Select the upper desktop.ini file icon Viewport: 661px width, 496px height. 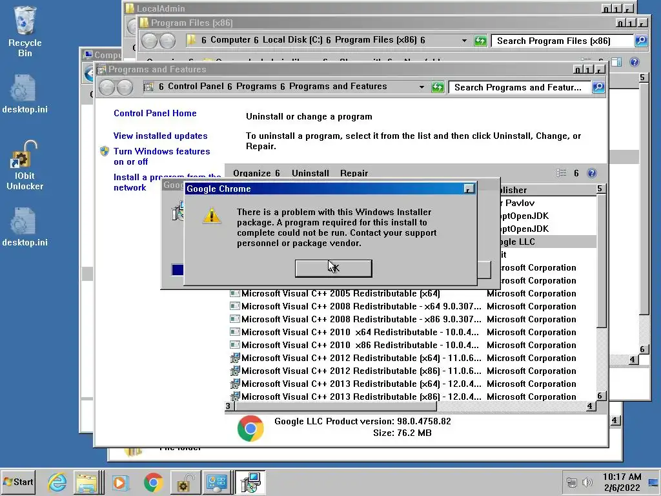(x=25, y=94)
